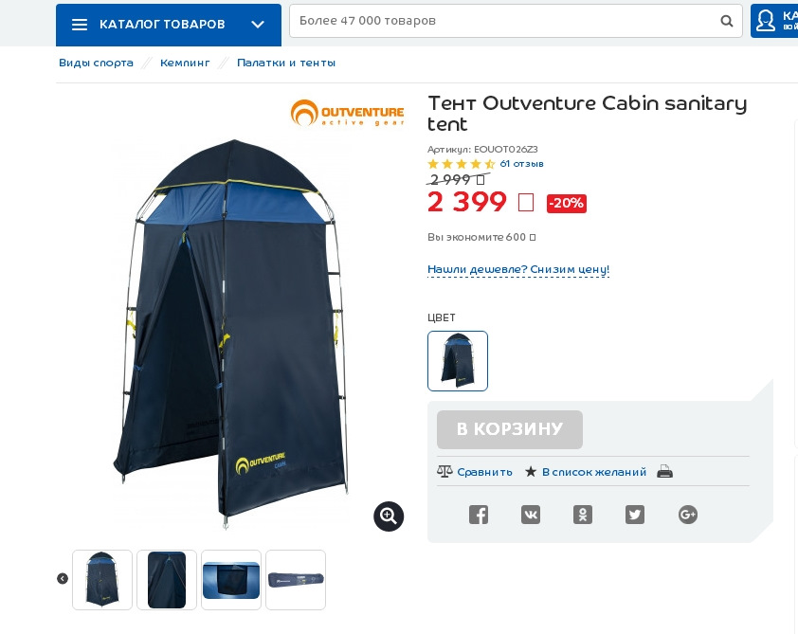Show previous thumbnails with left arrow

(63, 578)
